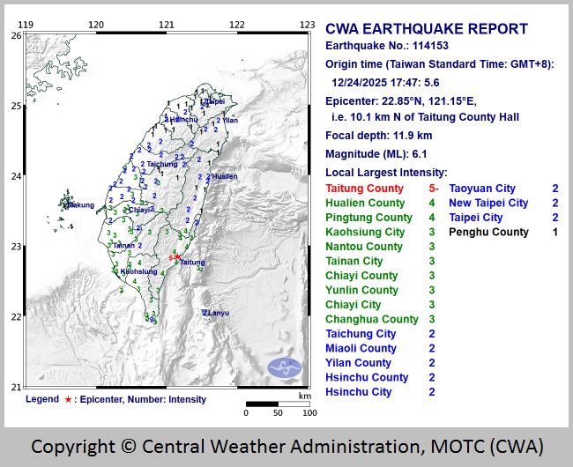Click Penghu County in the intensity list
The image size is (573, 467).
[x=489, y=232]
